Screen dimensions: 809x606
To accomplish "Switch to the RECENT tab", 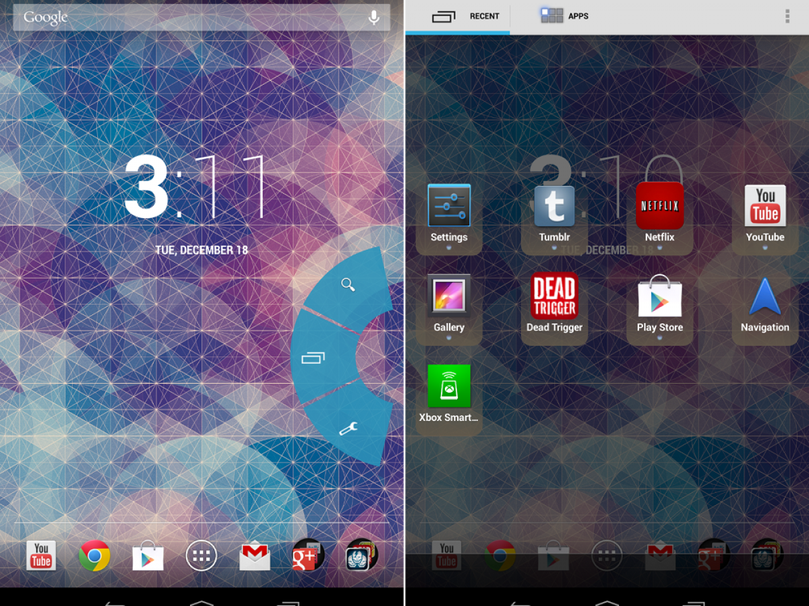I will 458,17.
